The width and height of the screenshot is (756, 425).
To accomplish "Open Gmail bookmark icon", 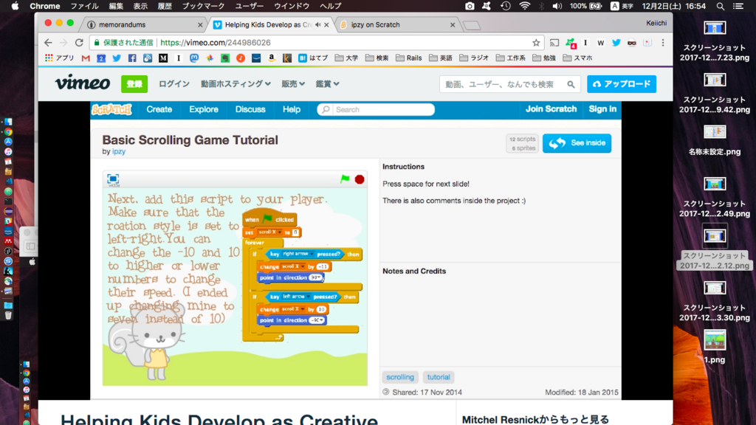I will 86,58.
